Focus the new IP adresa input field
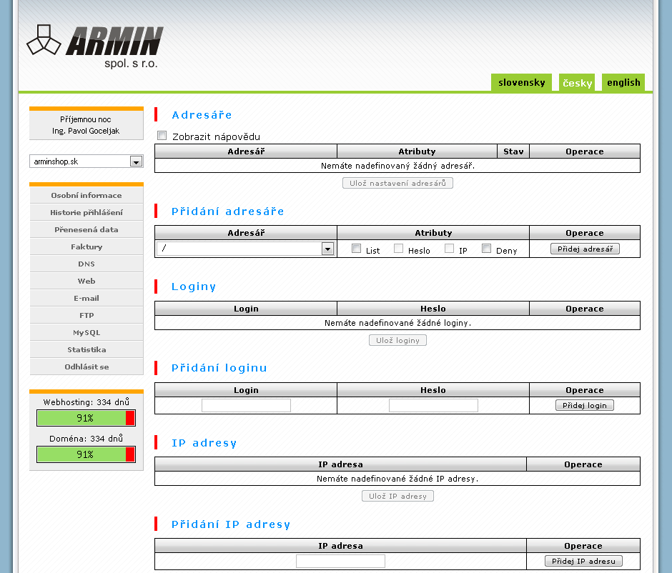The width and height of the screenshot is (672, 573). pos(340,561)
